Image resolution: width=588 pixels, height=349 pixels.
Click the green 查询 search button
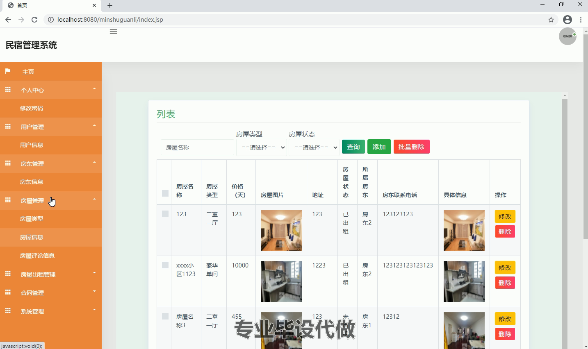click(353, 147)
